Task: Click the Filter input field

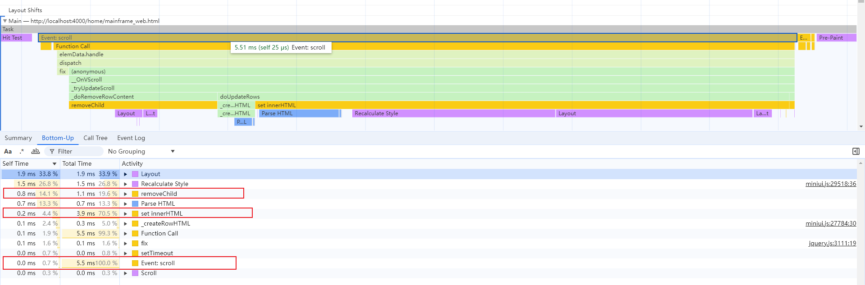Action: [x=74, y=151]
